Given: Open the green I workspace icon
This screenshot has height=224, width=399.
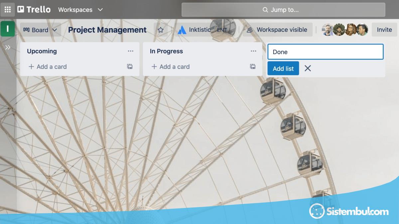Looking at the screenshot, I should (7, 29).
